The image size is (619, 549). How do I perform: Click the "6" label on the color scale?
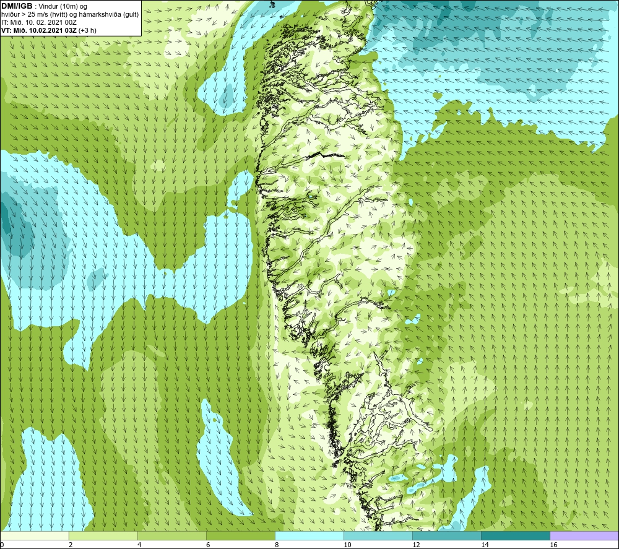(208, 545)
